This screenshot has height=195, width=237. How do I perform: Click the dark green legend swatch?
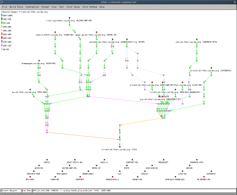pyautogui.click(x=2, y=19)
